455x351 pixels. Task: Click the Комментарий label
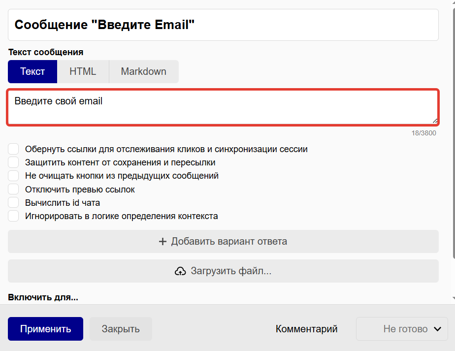pyautogui.click(x=306, y=328)
